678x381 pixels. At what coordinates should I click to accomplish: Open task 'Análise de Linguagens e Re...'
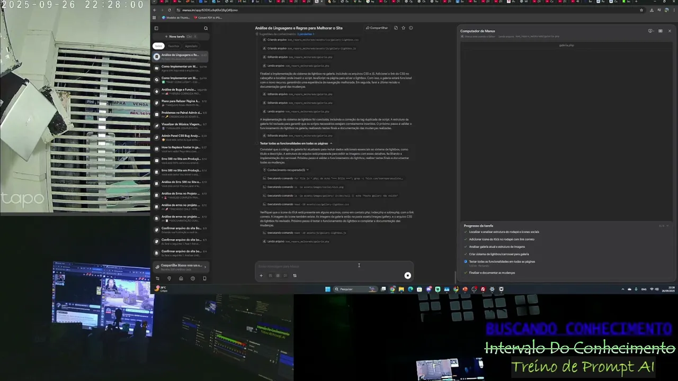tap(180, 56)
